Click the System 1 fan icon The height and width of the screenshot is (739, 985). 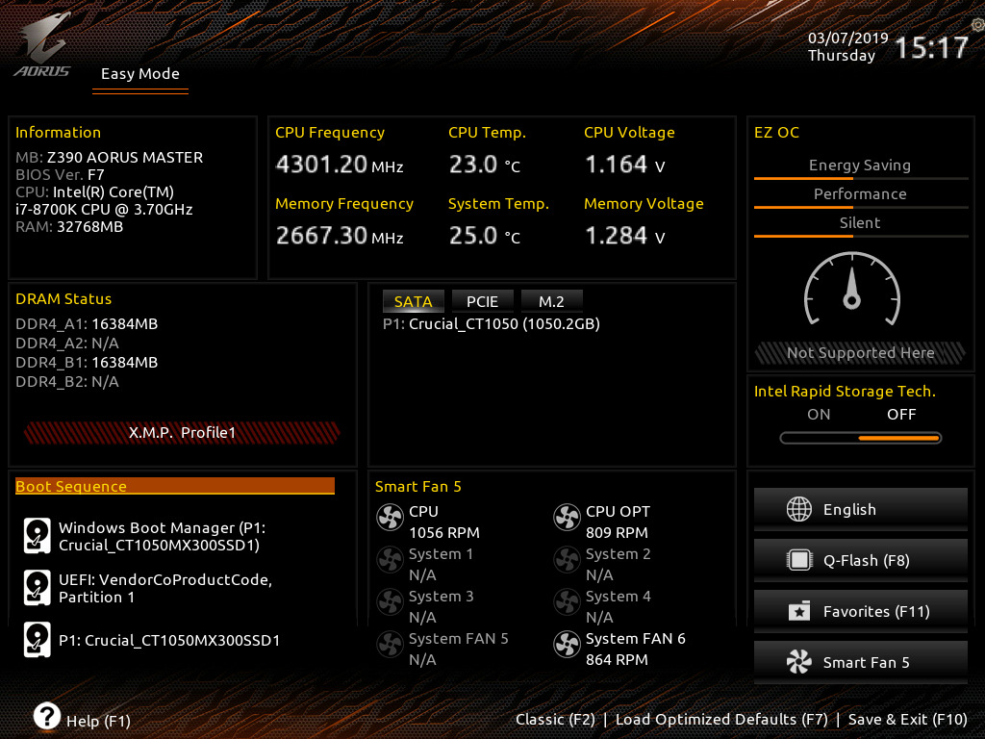[391, 560]
